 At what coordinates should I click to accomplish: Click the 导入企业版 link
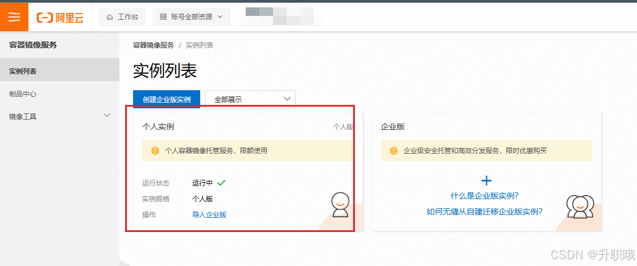point(209,215)
